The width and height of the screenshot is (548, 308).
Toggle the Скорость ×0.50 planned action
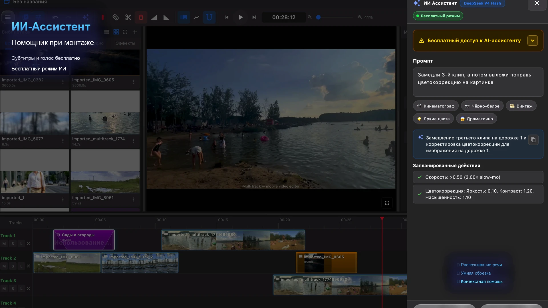click(478, 177)
